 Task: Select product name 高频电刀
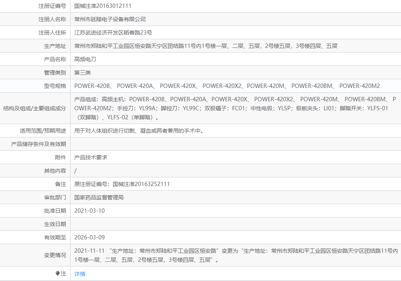pyautogui.click(x=85, y=59)
